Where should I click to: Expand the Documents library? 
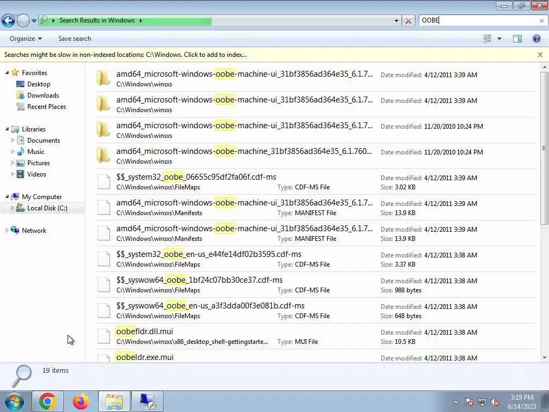pyautogui.click(x=13, y=140)
